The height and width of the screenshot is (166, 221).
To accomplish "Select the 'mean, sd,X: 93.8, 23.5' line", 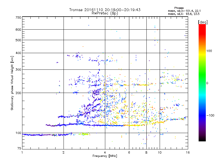I will [x=184, y=14].
